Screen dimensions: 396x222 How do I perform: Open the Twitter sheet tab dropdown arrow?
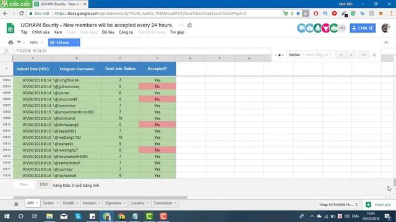[x=58, y=203]
